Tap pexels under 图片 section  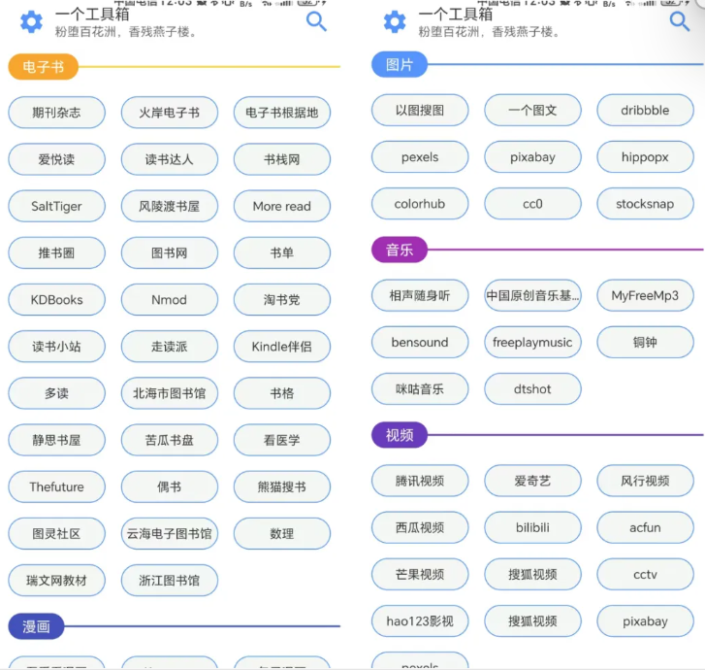420,156
